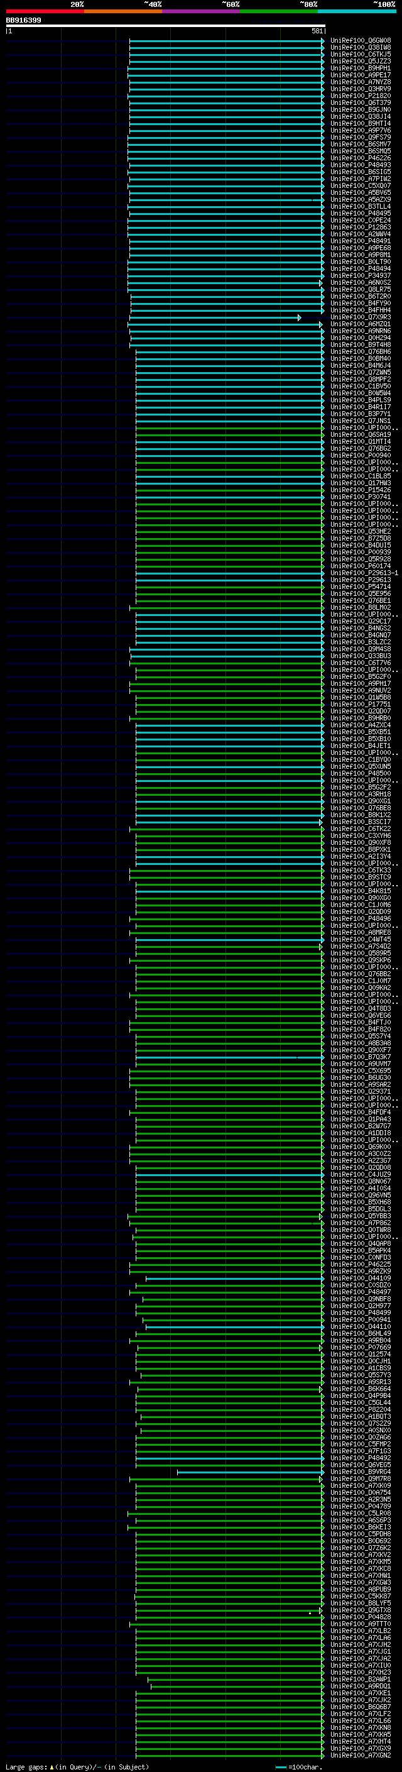402x1772 pixels.
Task: Open hit label UniRef100_Q5JZZ3
Action: point(361,61)
